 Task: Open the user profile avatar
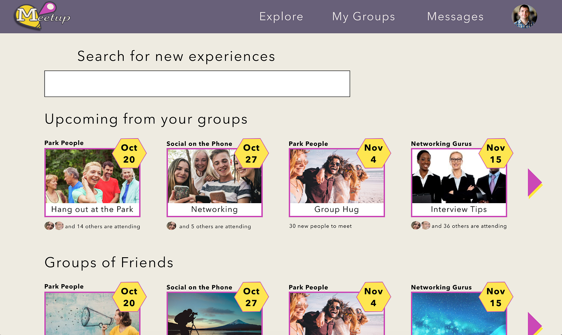[524, 16]
